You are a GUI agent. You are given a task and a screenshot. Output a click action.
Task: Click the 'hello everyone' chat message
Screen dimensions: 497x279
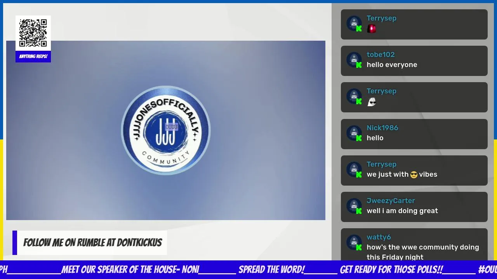392,65
